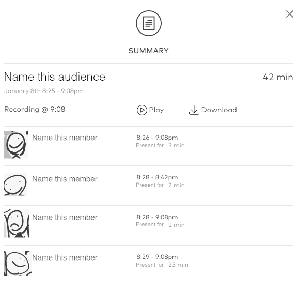Edit the "Name this audience" title
Image resolution: width=299 pixels, height=290 pixels.
pos(55,77)
